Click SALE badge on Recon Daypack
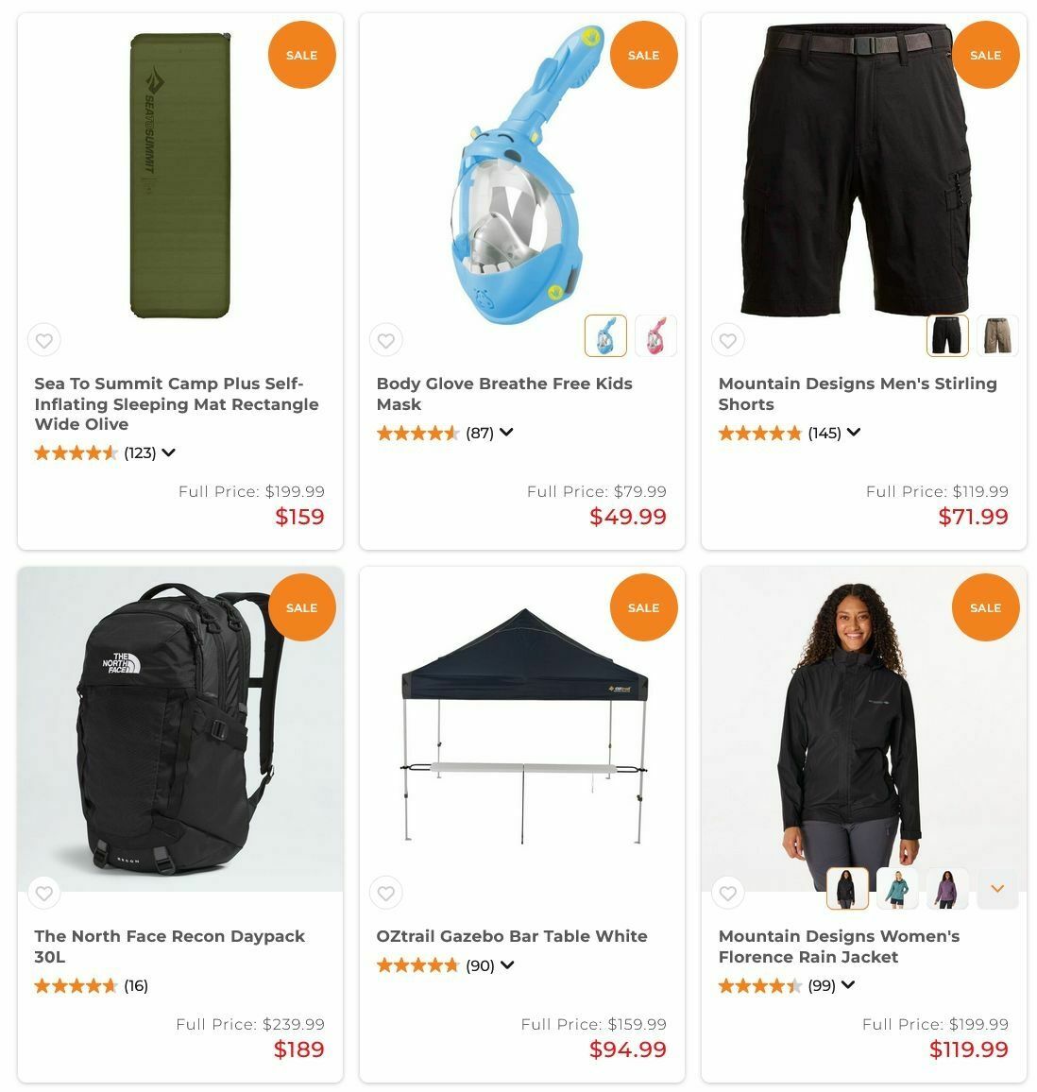 point(301,607)
